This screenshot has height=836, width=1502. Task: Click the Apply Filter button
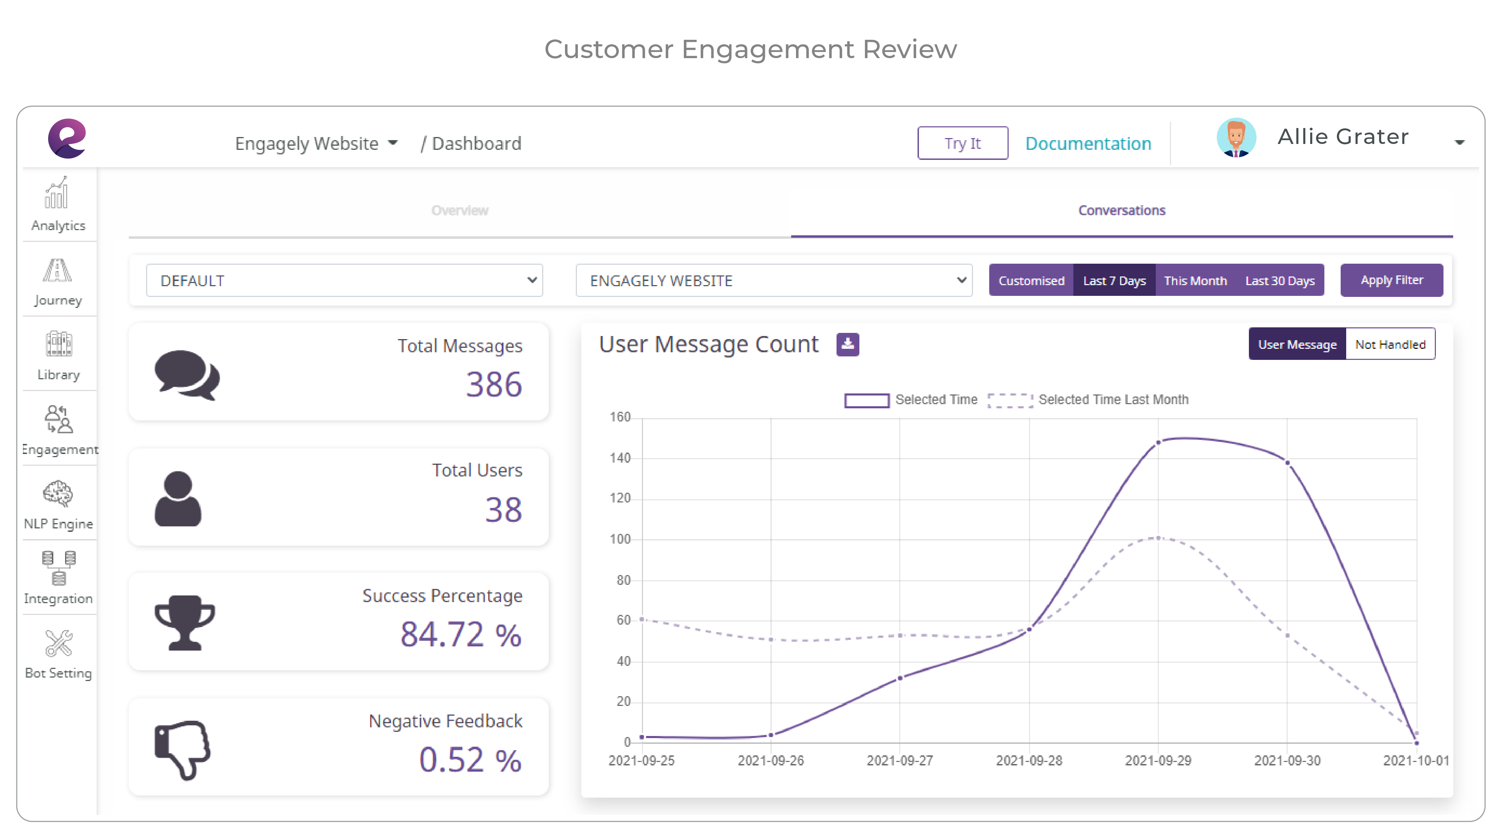tap(1391, 280)
